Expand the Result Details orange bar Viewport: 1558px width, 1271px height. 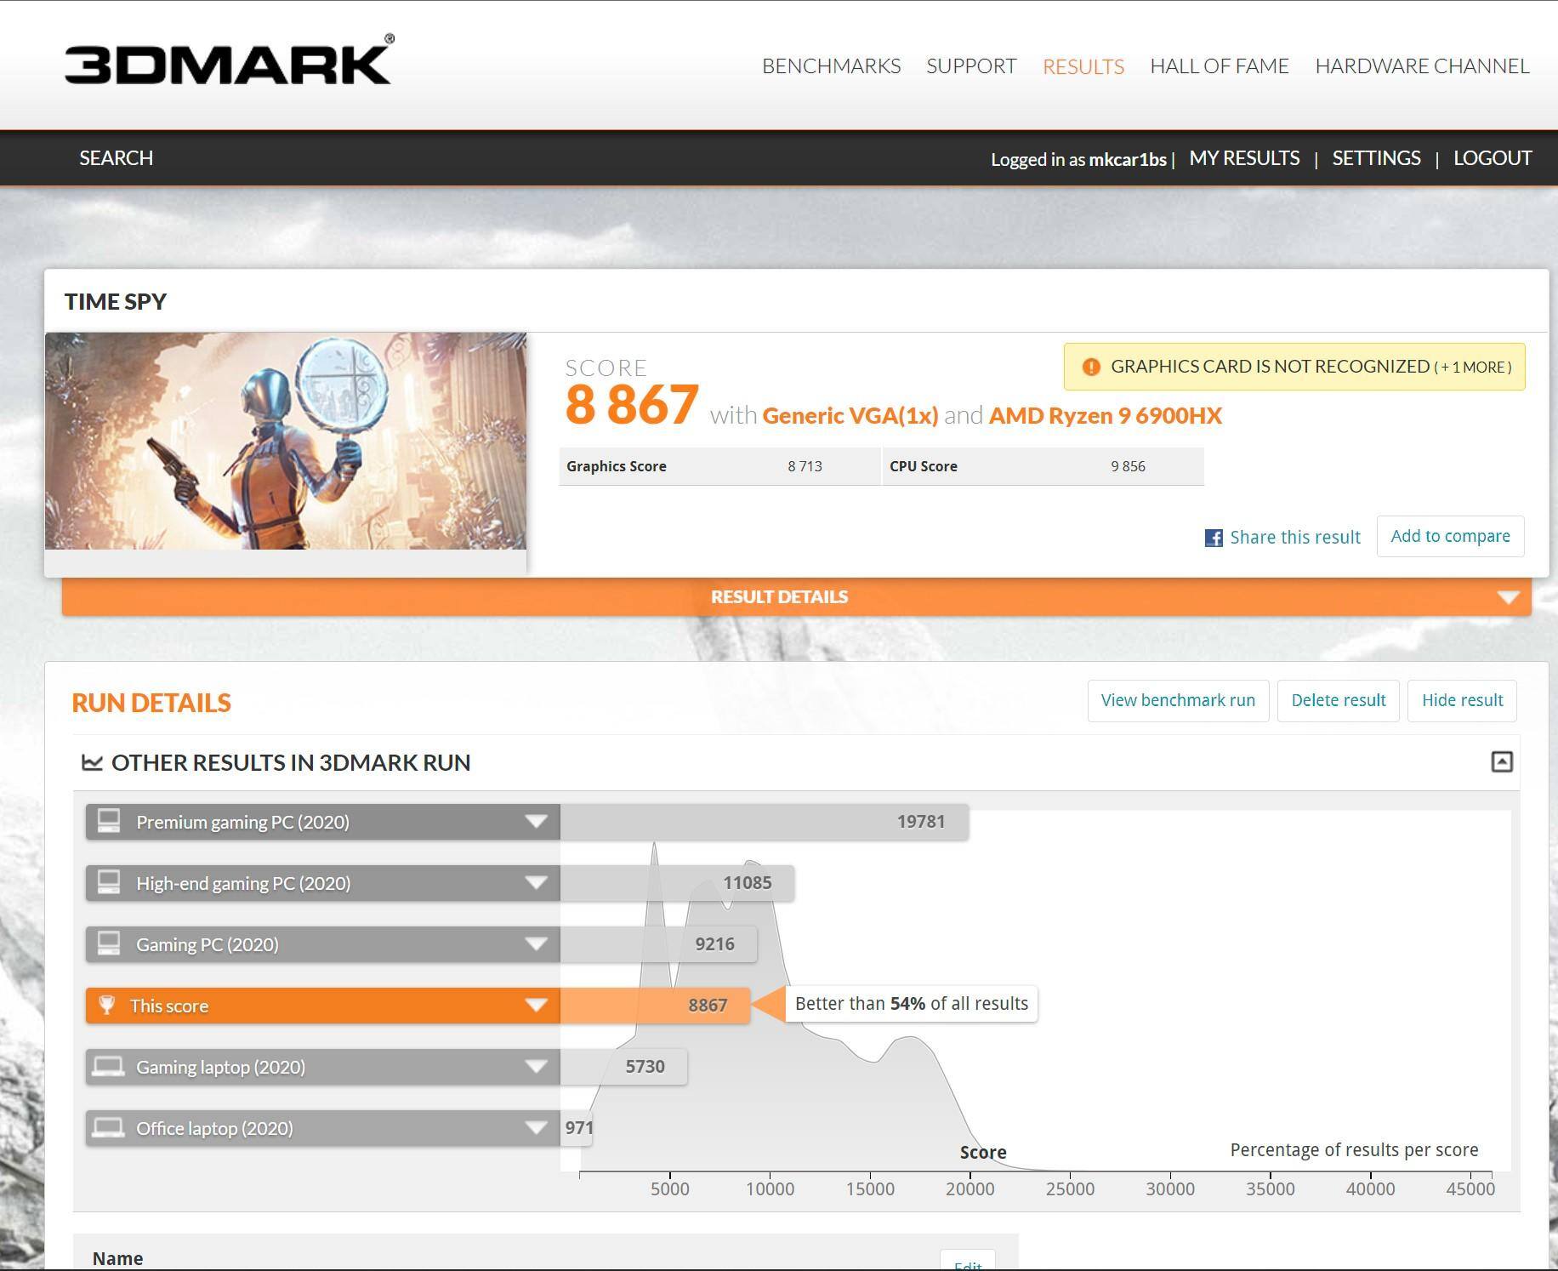click(1508, 597)
